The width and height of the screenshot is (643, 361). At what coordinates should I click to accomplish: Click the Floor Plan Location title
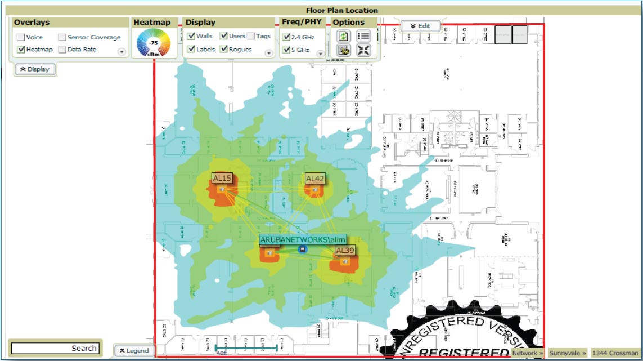342,11
